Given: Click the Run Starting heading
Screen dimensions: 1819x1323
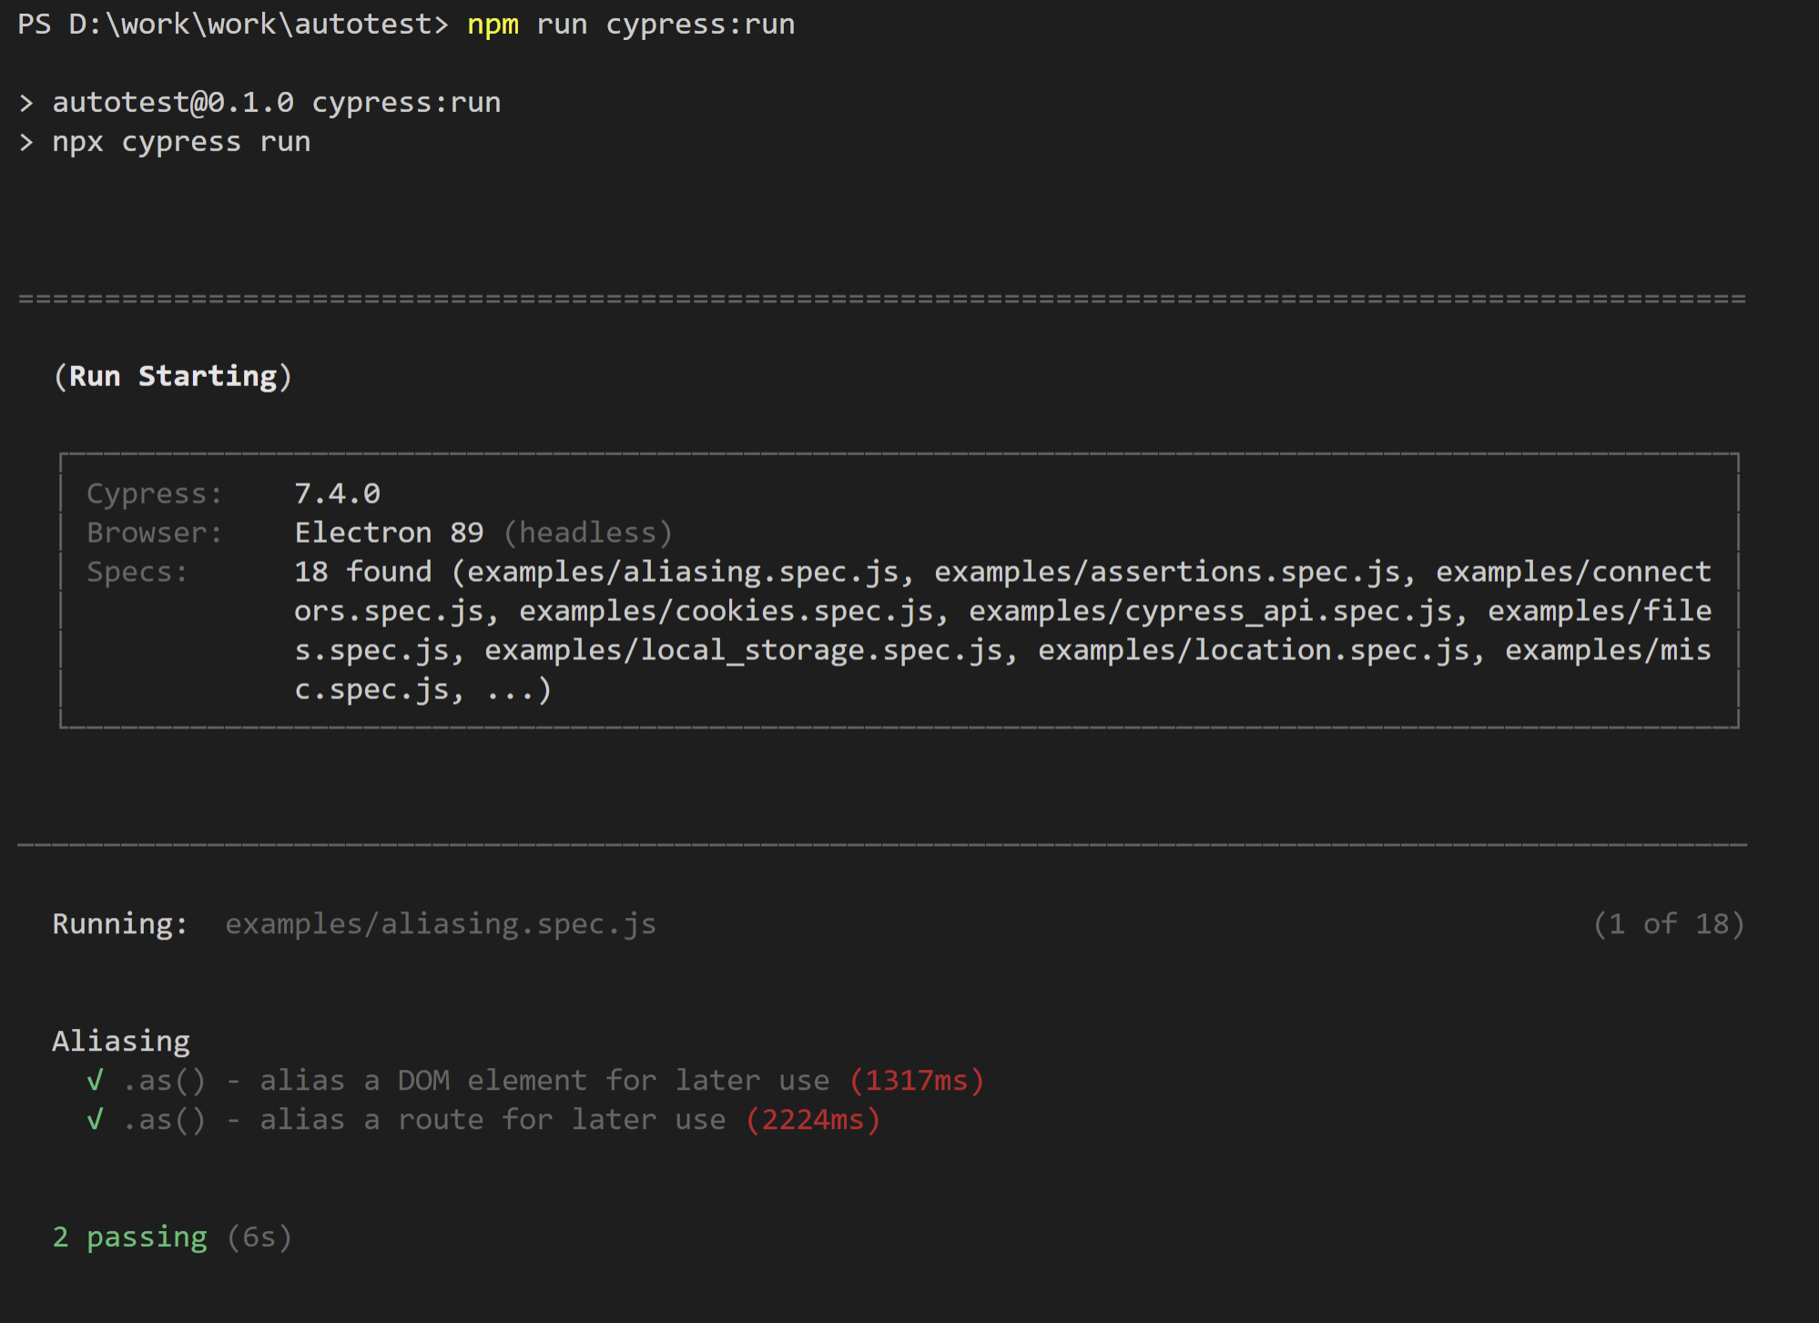Looking at the screenshot, I should click(173, 377).
